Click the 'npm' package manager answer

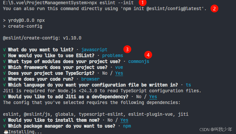[x=127, y=126]
